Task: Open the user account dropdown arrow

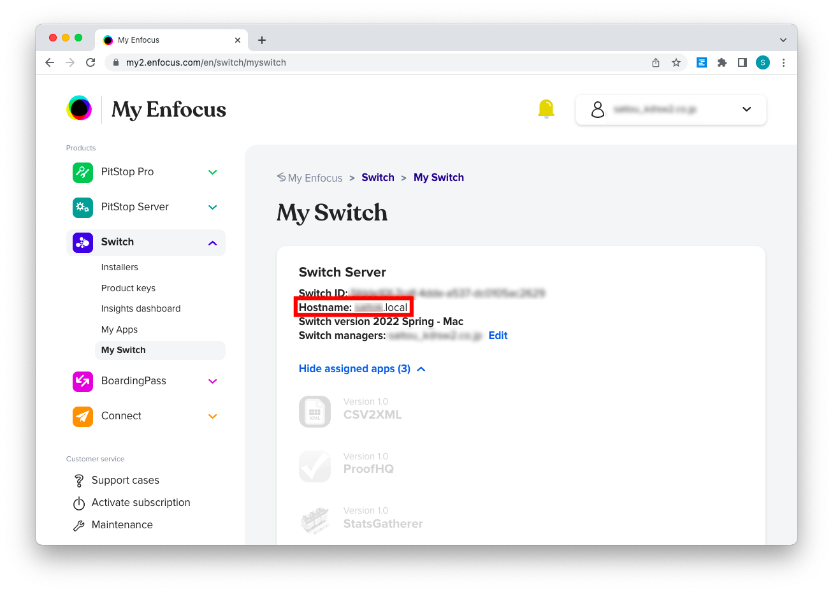Action: (x=747, y=110)
